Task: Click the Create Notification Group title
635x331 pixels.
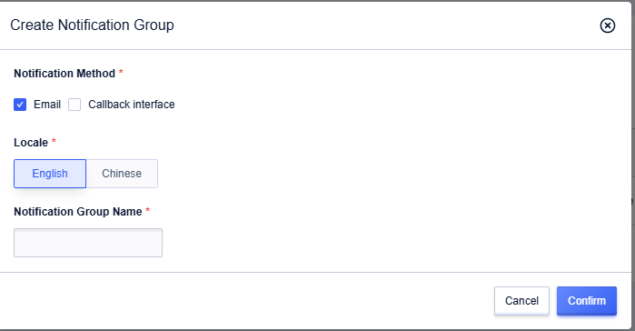Action: click(x=92, y=25)
